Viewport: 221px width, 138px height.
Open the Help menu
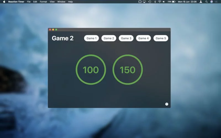click(70, 2)
